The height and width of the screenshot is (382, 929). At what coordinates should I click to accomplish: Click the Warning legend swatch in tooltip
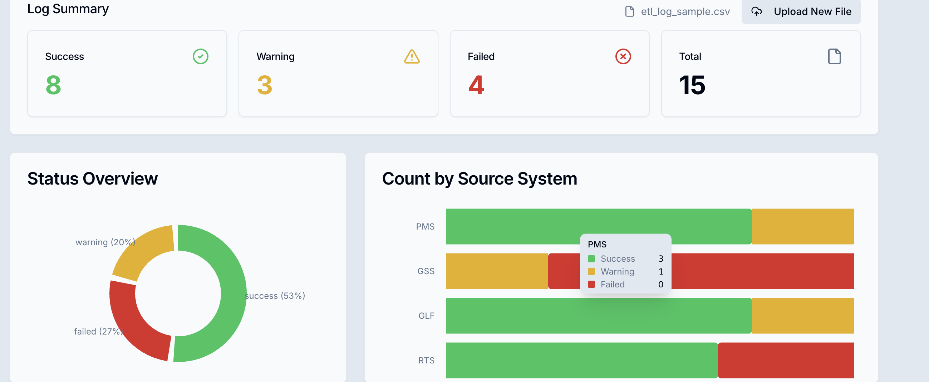(592, 271)
